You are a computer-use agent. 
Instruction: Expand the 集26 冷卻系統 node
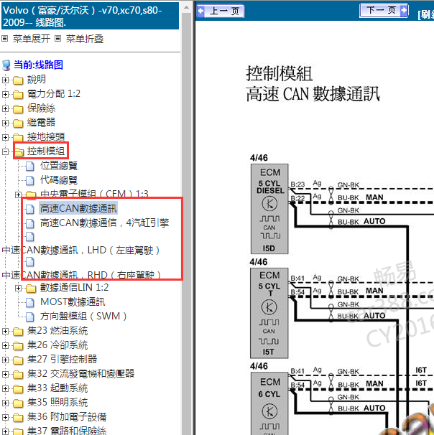(x=5, y=346)
